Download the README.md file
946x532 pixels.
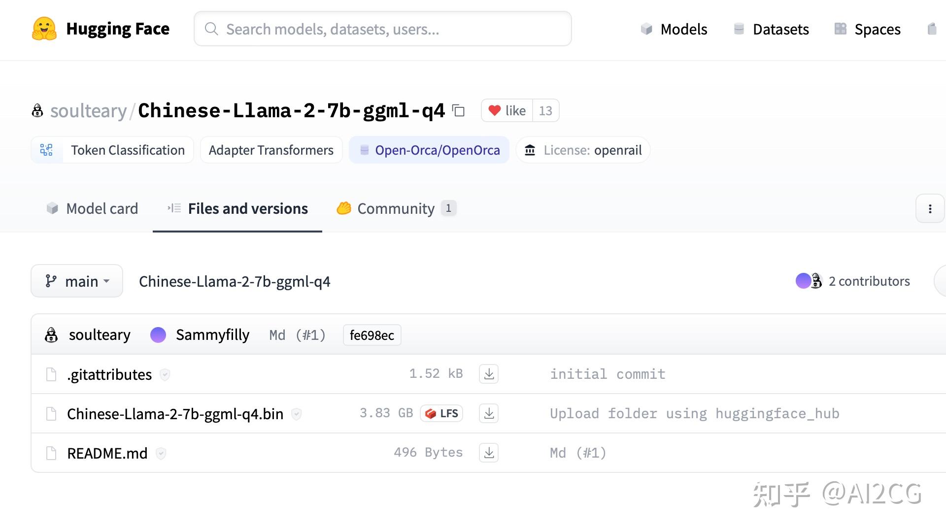tap(488, 453)
